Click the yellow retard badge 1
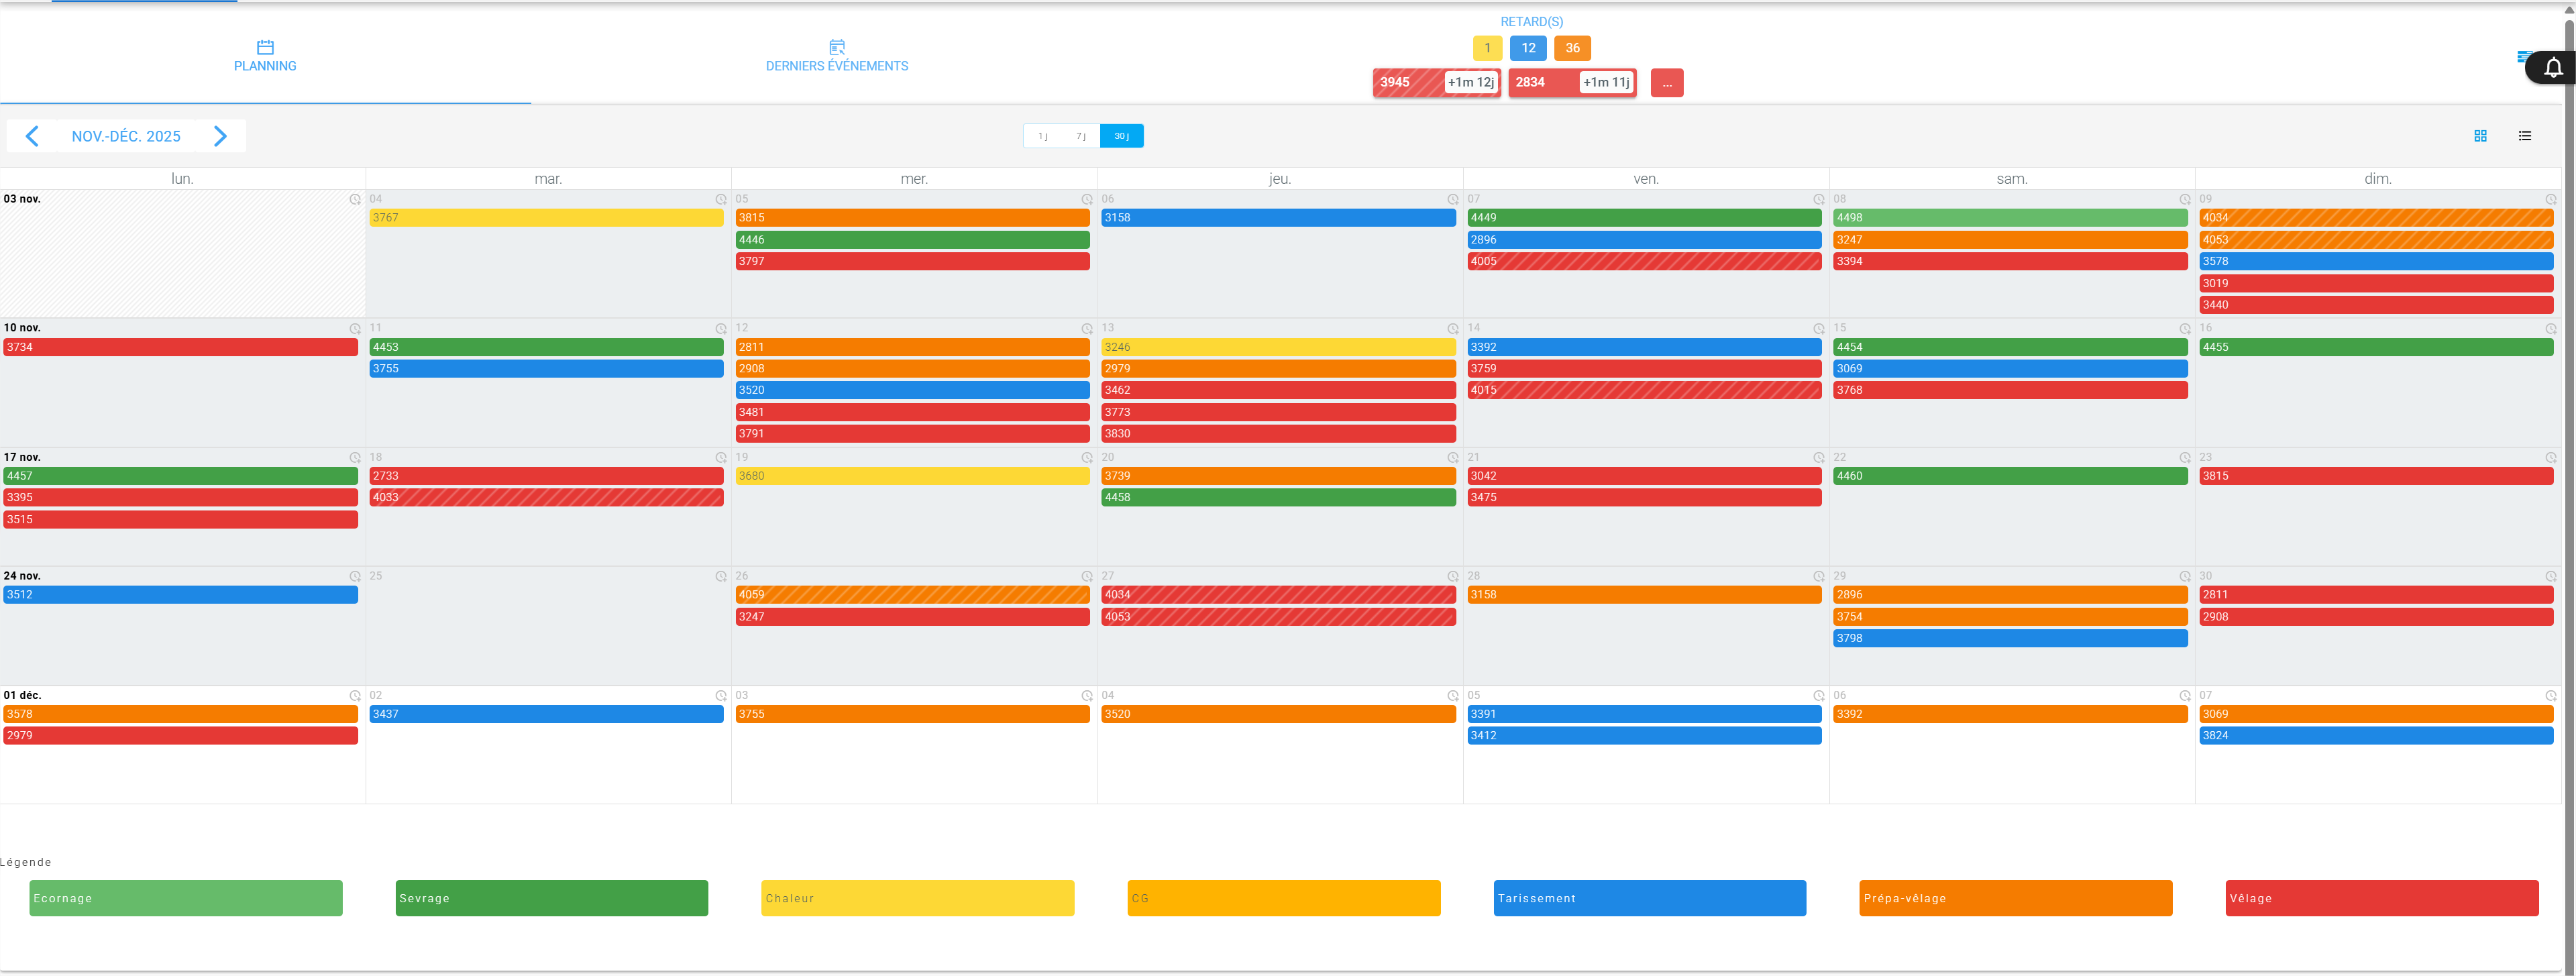The image size is (2576, 976). pyautogui.click(x=1487, y=48)
